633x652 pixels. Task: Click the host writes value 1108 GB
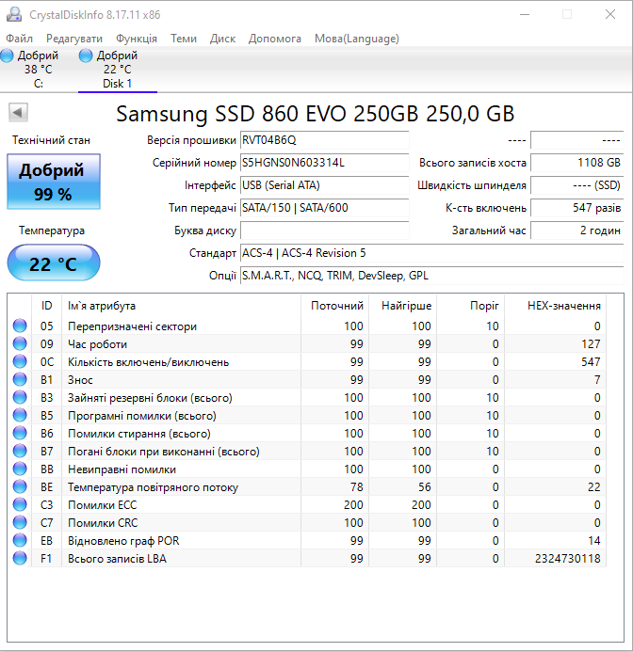[x=577, y=163]
